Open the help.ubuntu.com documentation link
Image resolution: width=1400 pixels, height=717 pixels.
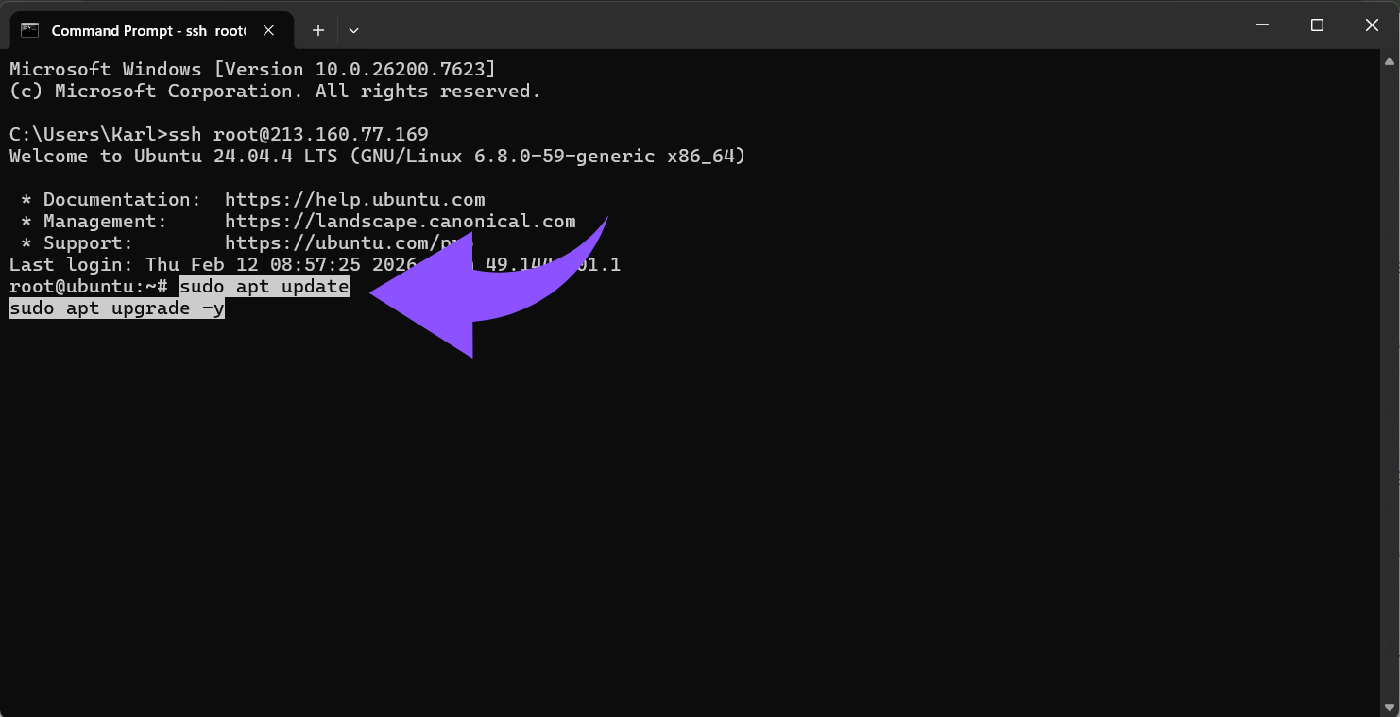[x=354, y=200]
